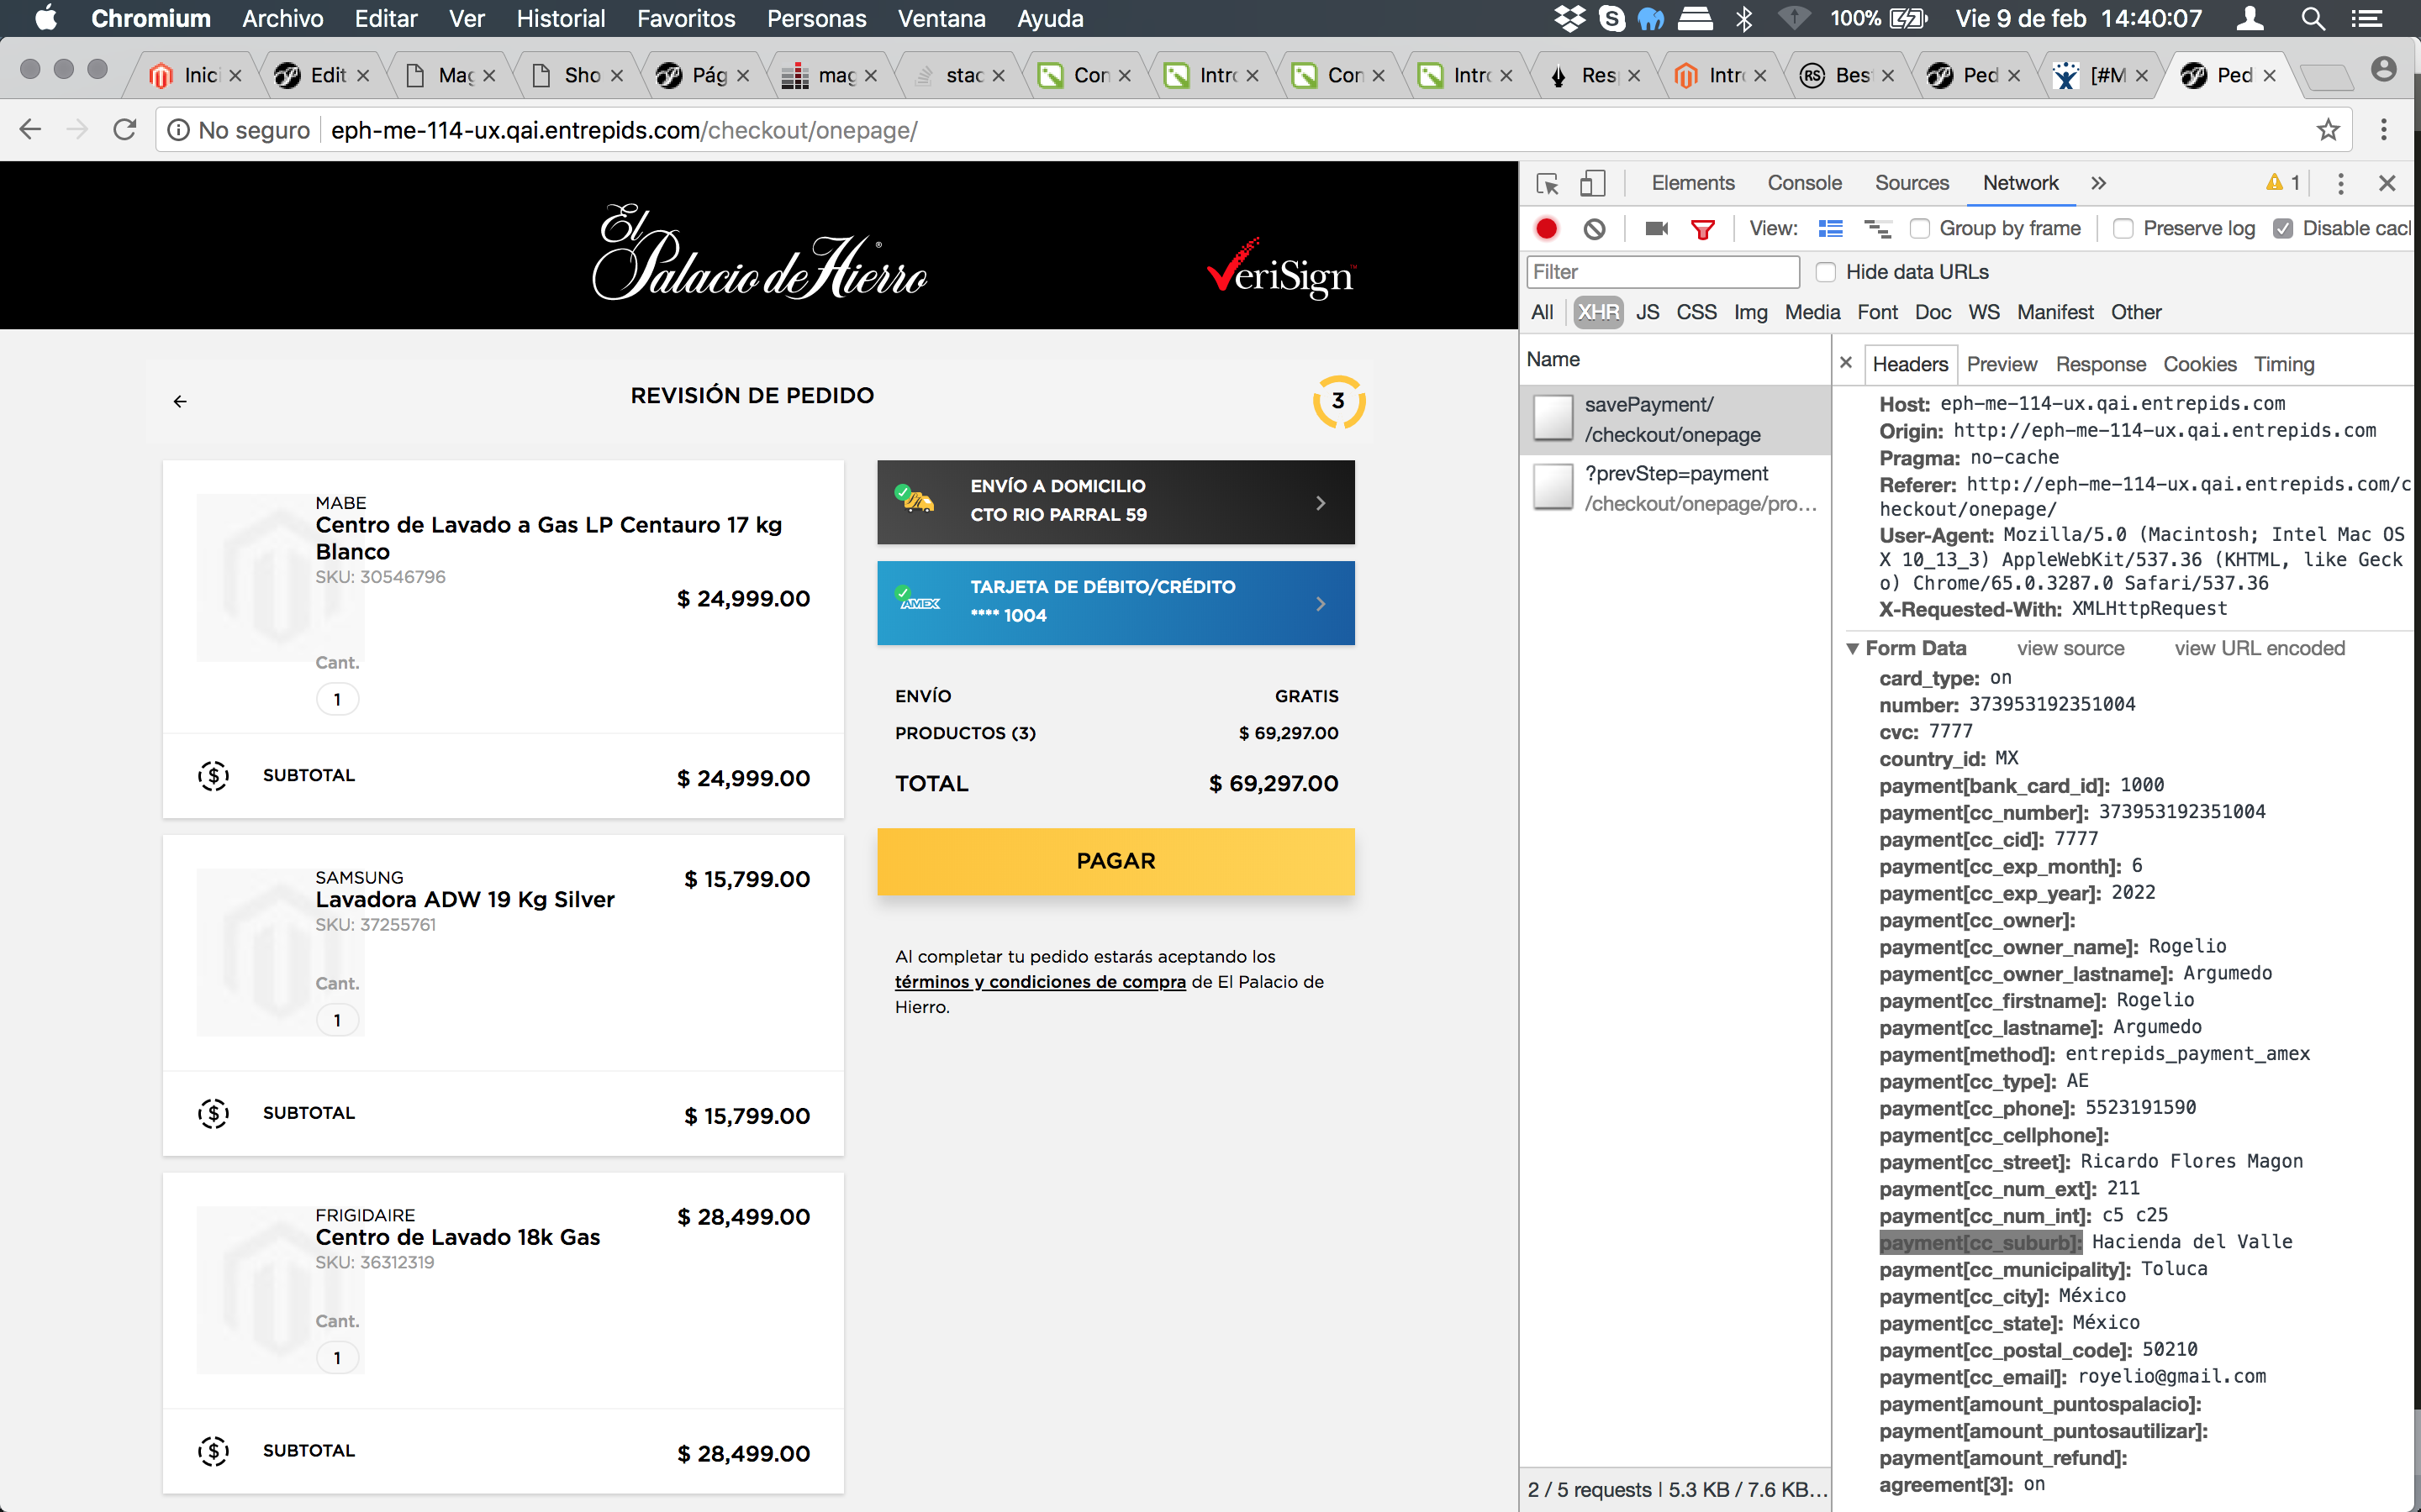The height and width of the screenshot is (1512, 2421).
Task: Click the network Filter text field
Action: tap(1662, 272)
